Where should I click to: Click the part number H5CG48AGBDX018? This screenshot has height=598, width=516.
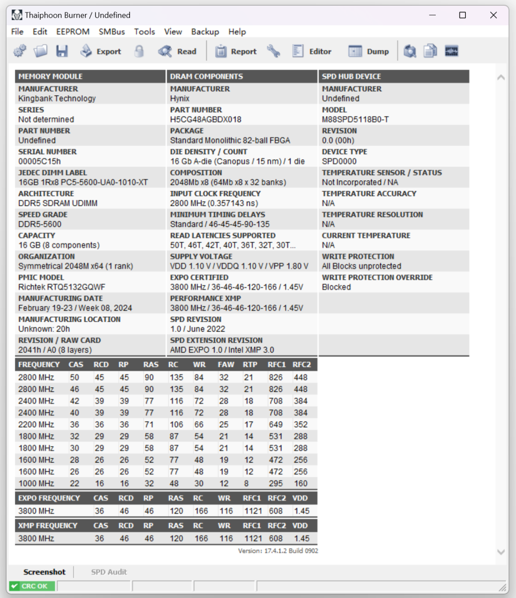tap(205, 120)
